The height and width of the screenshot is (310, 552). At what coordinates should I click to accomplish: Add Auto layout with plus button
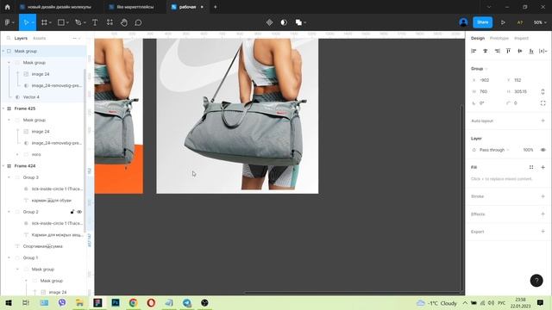(543, 121)
